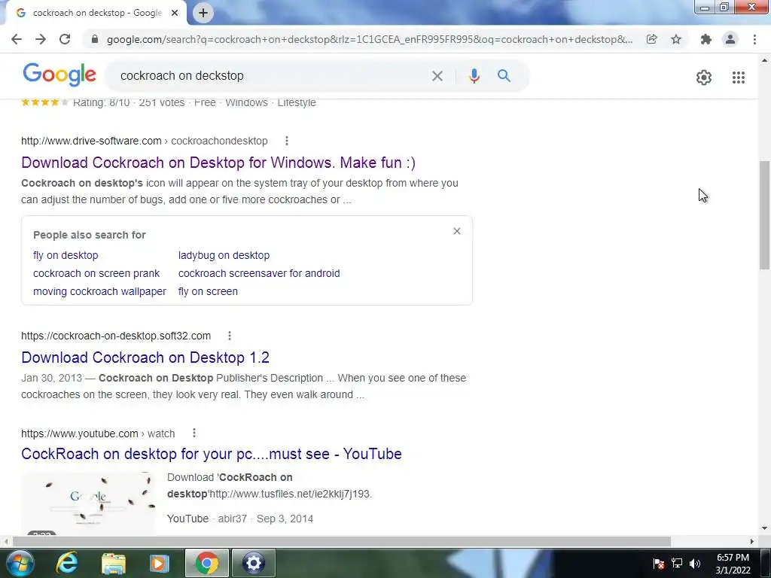
Task: Search for 'cockroach screensaver for android'
Action: [259, 273]
